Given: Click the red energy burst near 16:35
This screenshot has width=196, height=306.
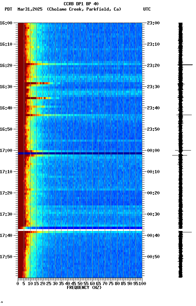Looking at the screenshot, I should point(38,98).
